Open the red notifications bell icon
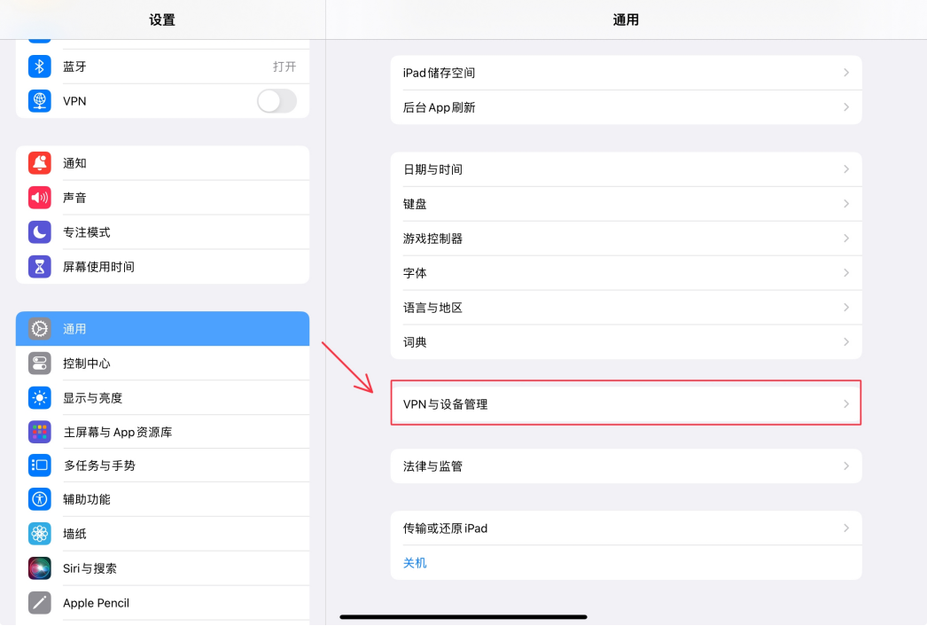This screenshot has height=626, width=927. tap(40, 163)
